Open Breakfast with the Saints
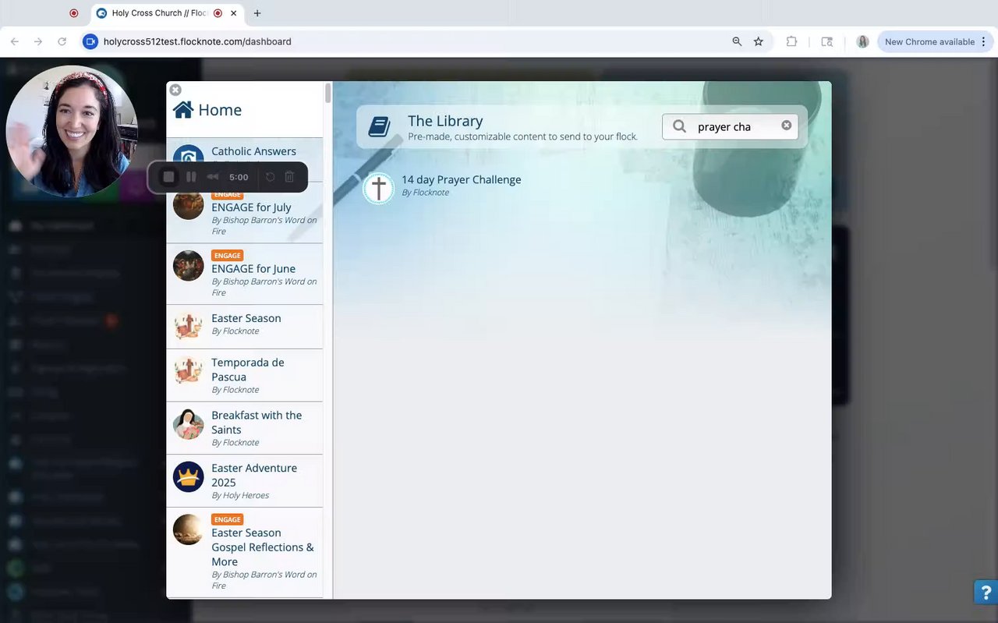 245,428
